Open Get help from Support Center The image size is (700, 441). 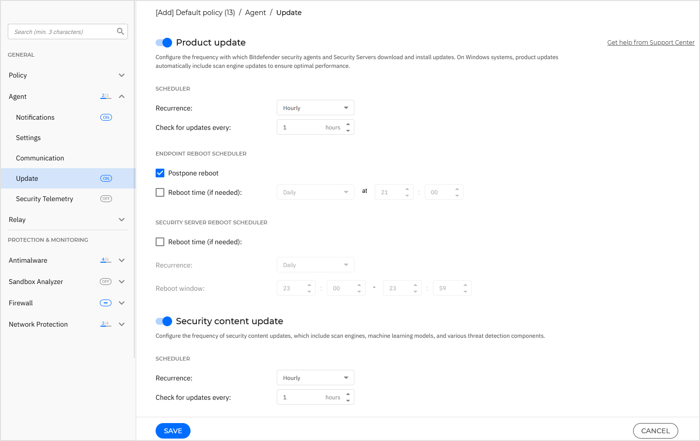tap(651, 42)
